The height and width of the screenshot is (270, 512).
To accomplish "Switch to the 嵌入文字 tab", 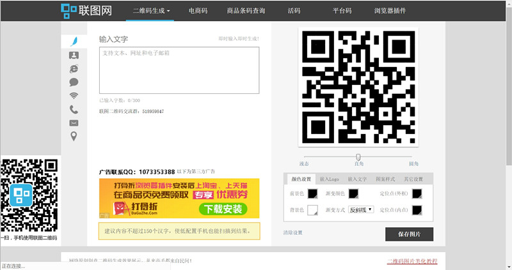I will 357,179.
